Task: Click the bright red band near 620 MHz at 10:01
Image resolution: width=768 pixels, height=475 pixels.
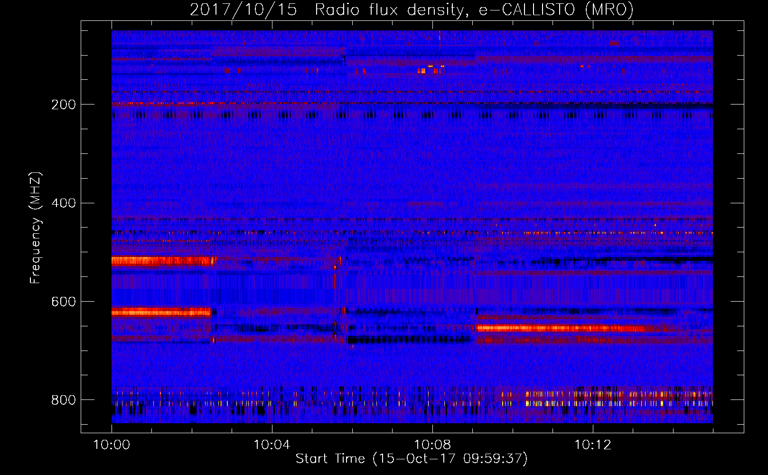Action: tap(161, 312)
